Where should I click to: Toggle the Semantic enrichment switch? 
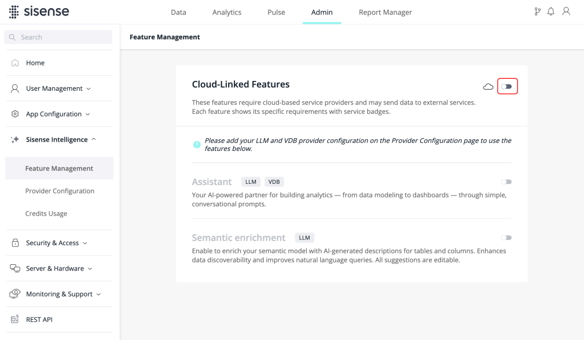(506, 238)
